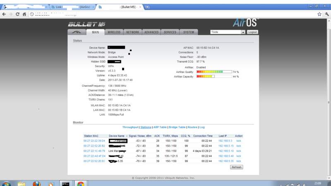Open Windows Explorer from the taskbar
Viewport: 331px width, 186px height.
point(22,184)
